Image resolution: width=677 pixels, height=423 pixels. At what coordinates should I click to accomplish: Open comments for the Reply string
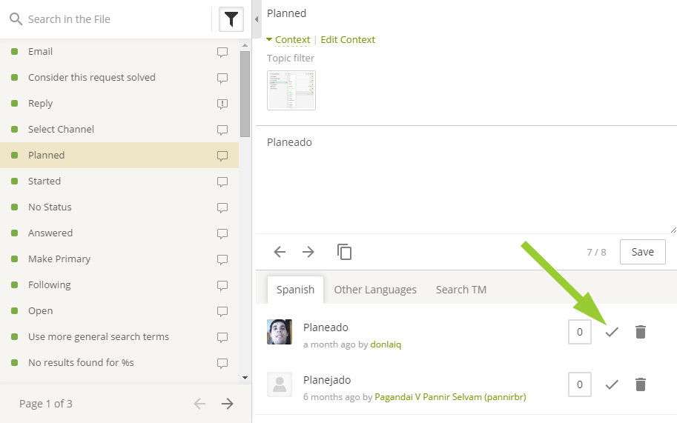[x=222, y=104]
